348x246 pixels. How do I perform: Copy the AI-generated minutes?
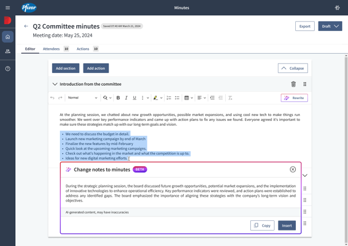point(263,225)
